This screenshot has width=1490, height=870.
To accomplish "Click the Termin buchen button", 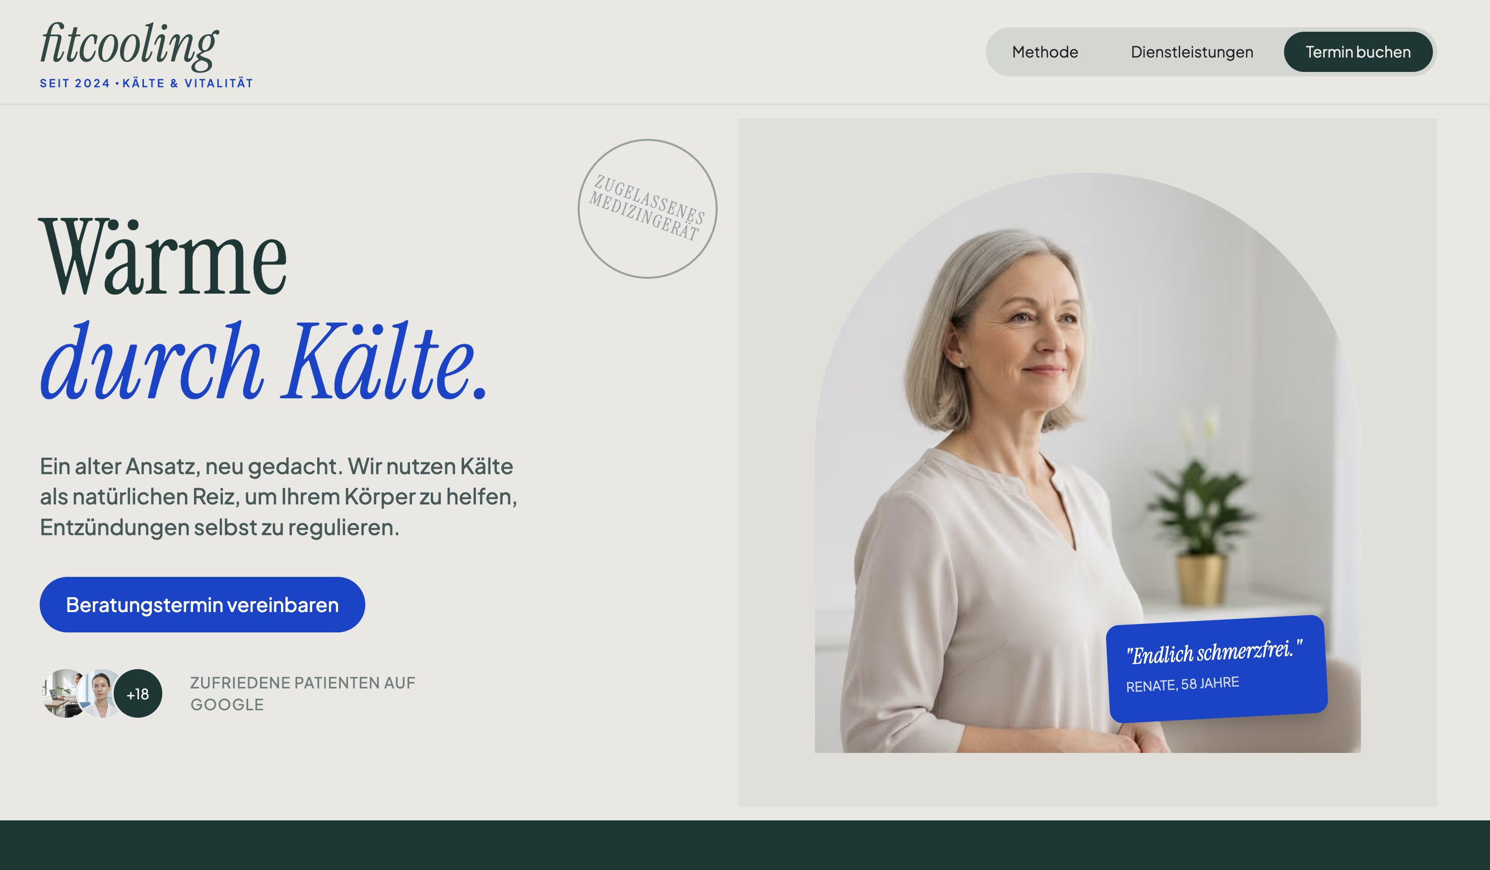I will tap(1357, 52).
